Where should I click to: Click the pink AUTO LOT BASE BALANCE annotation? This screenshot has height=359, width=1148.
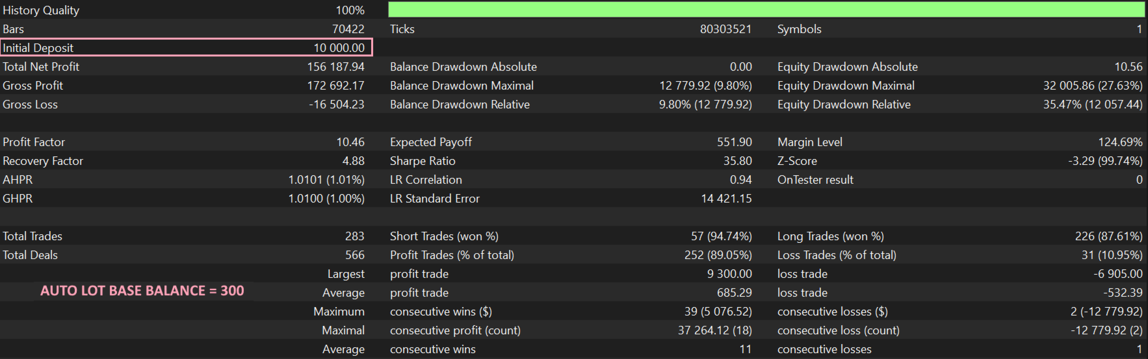142,291
